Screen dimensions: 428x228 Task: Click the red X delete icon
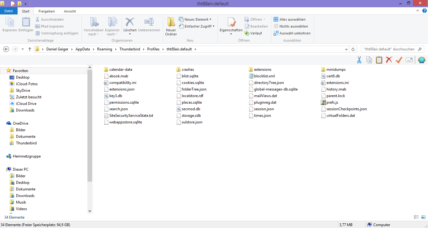pos(389,60)
